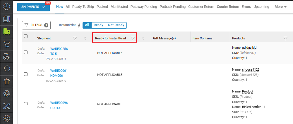This screenshot has width=293, height=124.
Task: Open the More tabs dropdown
Action: coord(280,7)
